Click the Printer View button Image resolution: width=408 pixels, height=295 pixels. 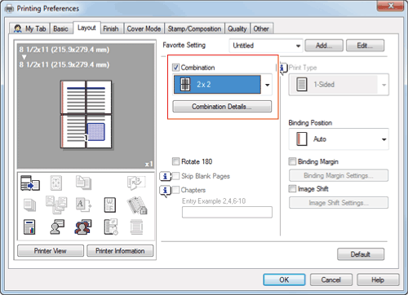tap(51, 251)
